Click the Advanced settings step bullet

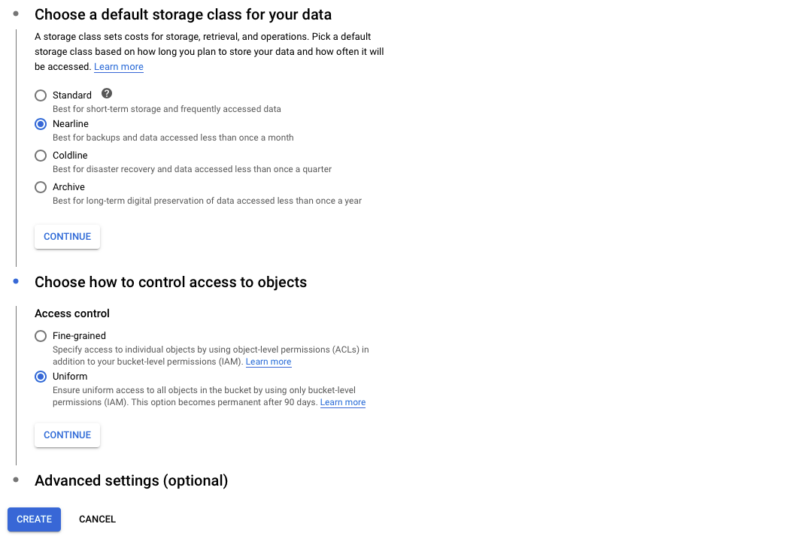[16, 480]
